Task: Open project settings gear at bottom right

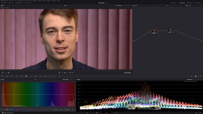Action: pos(200,113)
